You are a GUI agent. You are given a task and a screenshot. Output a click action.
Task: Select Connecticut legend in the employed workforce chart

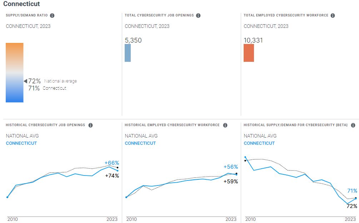(x=140, y=143)
